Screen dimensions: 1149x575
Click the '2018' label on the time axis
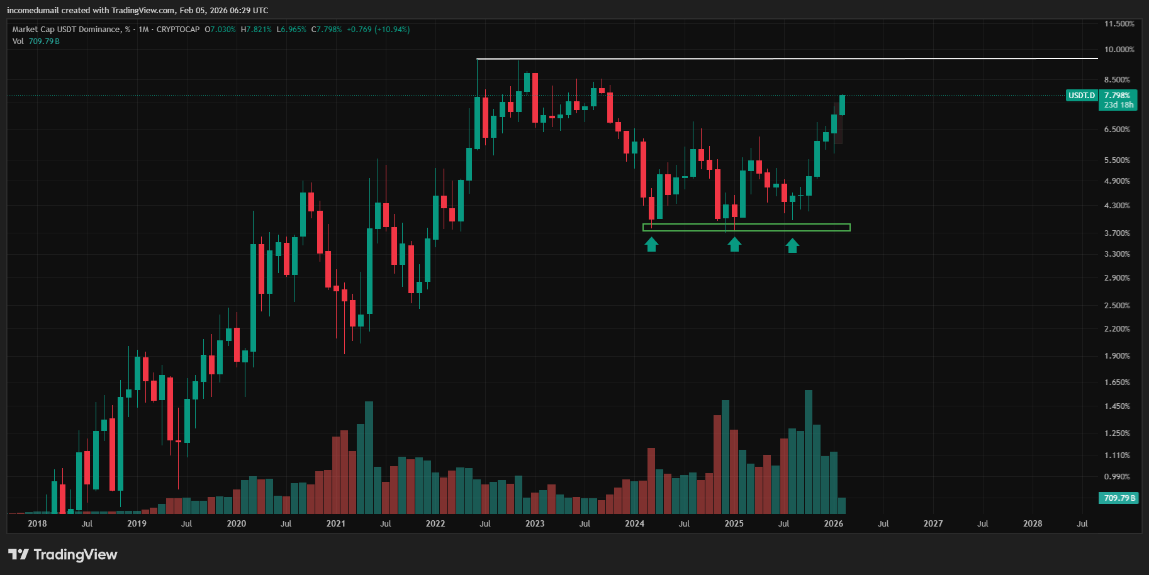point(37,523)
